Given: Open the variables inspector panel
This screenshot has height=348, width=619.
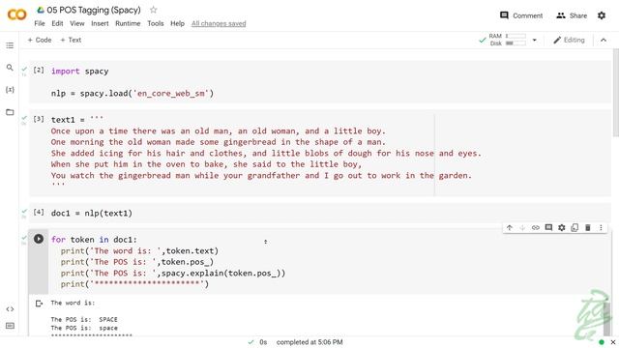Looking at the screenshot, I should coord(10,90).
